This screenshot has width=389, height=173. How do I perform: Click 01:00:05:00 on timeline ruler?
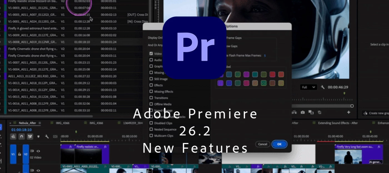pos(95,137)
